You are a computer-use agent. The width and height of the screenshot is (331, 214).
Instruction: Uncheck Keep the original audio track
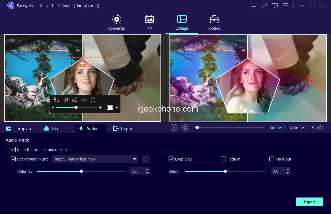coord(13,149)
